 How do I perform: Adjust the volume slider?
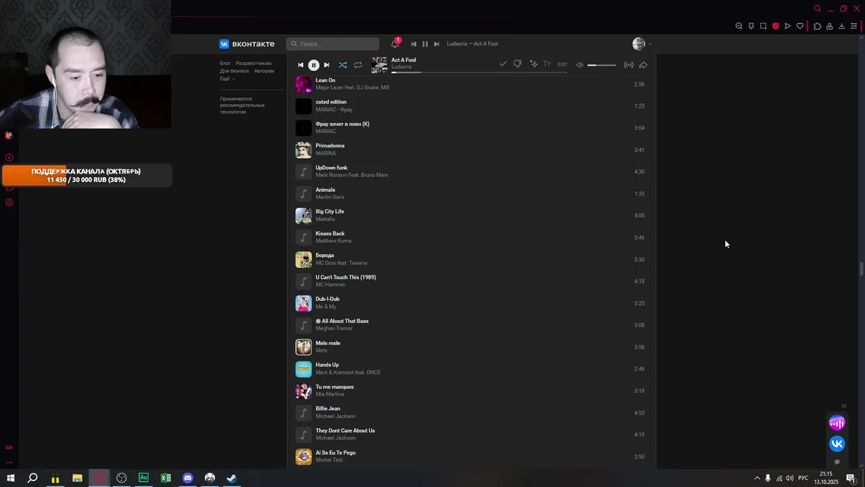click(x=601, y=65)
